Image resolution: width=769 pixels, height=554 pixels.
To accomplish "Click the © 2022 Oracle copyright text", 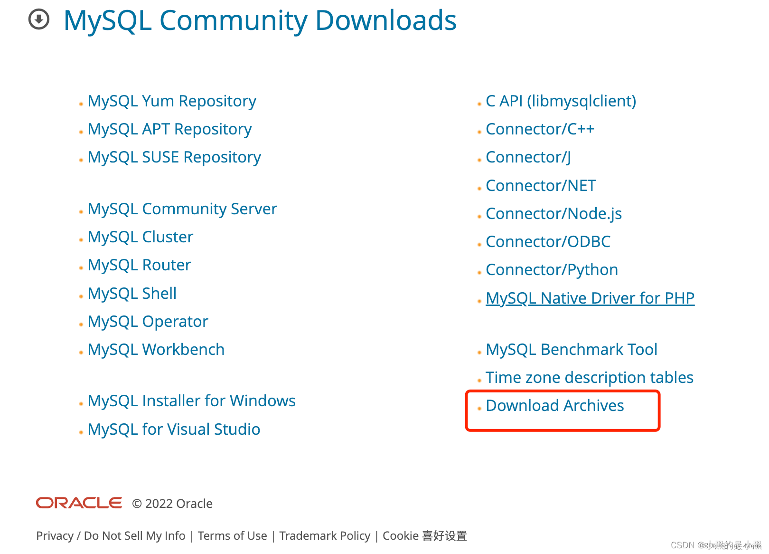I will click(x=172, y=504).
